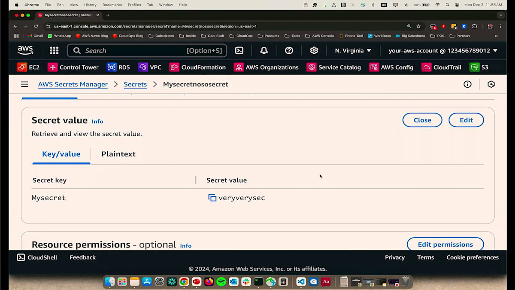Viewport: 515px width, 290px height.
Task: Open the Info link beside Secret value
Action: pyautogui.click(x=97, y=122)
